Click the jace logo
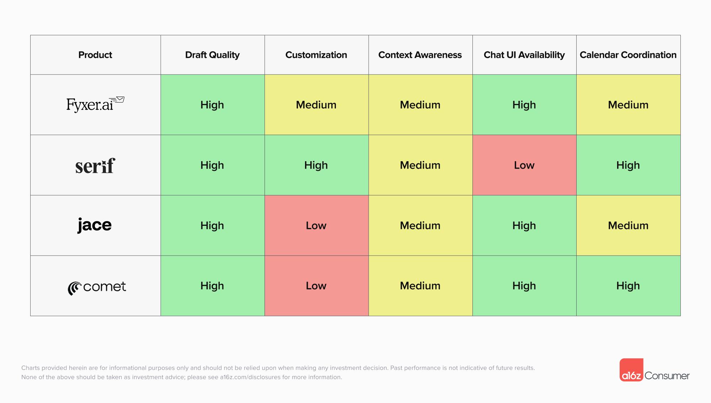The image size is (711, 403). point(95,225)
